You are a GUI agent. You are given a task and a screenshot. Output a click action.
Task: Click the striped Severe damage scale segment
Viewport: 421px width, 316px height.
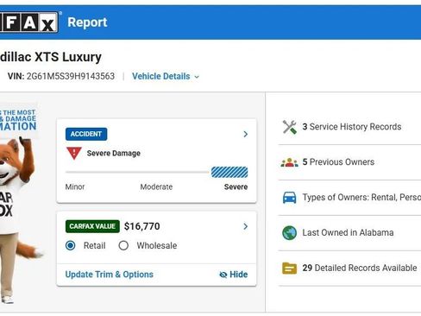[229, 172]
